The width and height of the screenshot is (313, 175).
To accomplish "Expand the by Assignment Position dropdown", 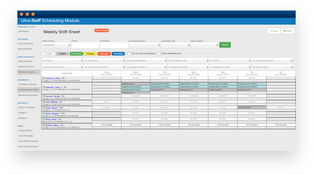I will pyautogui.click(x=62, y=67).
